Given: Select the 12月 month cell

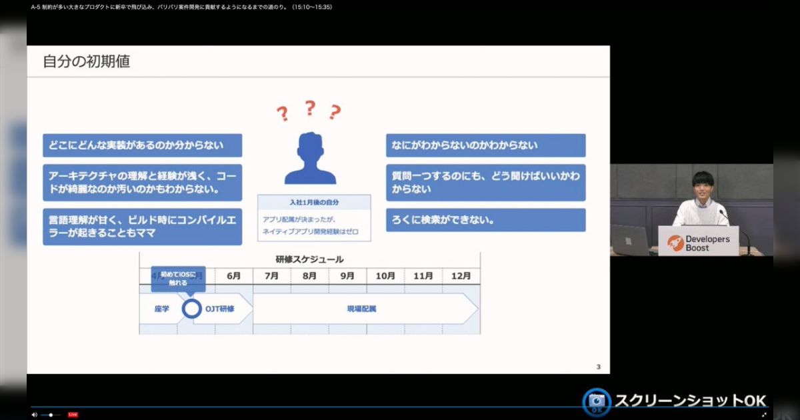Looking at the screenshot, I should (x=461, y=275).
